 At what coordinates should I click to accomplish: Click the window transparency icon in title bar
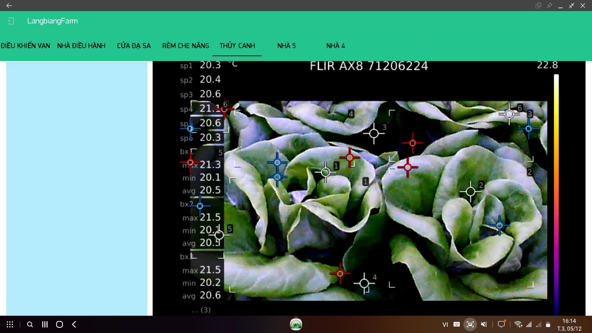538,6
